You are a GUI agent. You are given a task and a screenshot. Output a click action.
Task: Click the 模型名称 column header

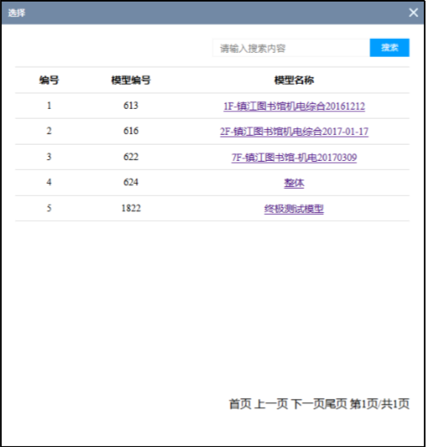(294, 80)
